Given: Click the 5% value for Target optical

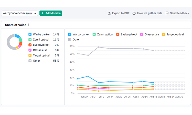Looking at the screenshot, I should 57,55.
